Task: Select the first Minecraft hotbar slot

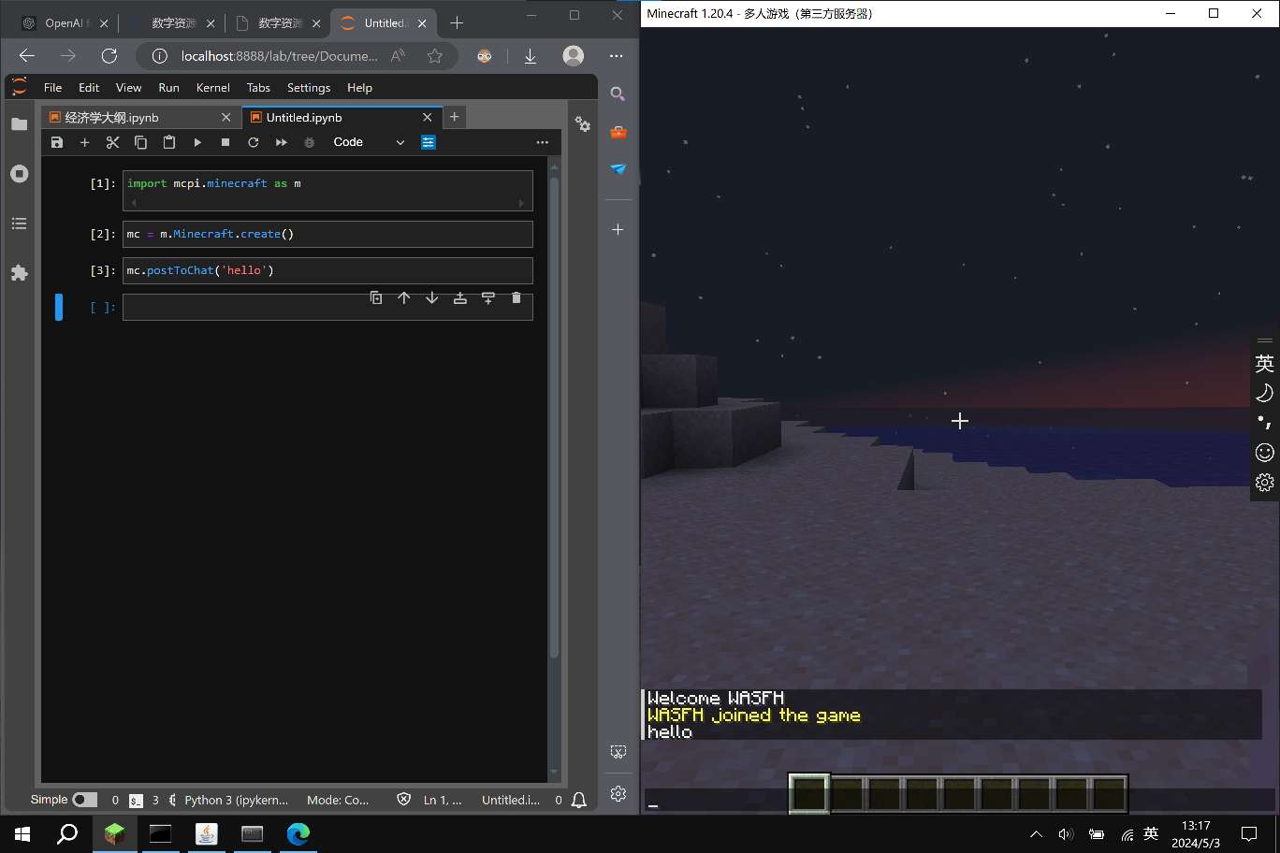Action: click(x=809, y=793)
